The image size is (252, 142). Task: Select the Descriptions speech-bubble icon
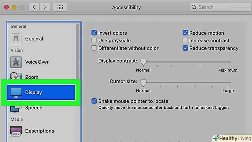tap(16, 131)
